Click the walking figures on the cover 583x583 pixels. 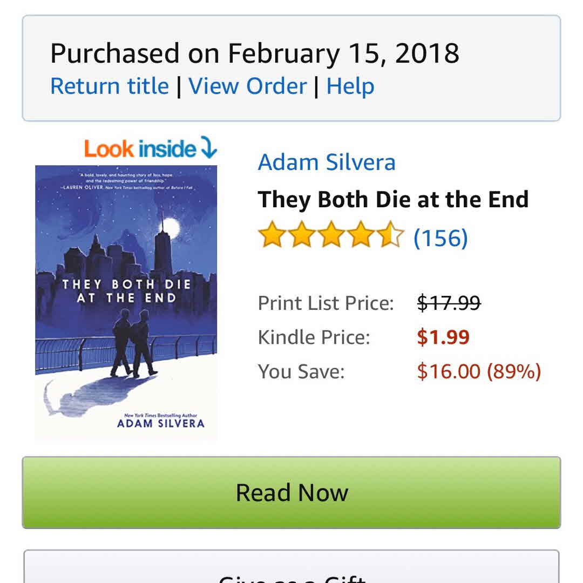[x=135, y=345]
